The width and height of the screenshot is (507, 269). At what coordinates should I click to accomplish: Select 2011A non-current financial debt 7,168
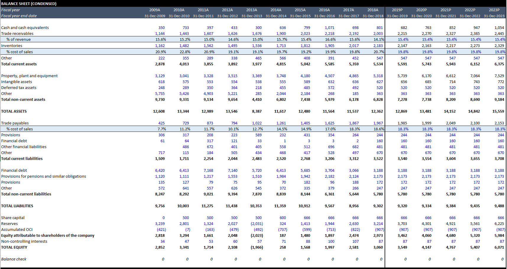tap(208, 171)
